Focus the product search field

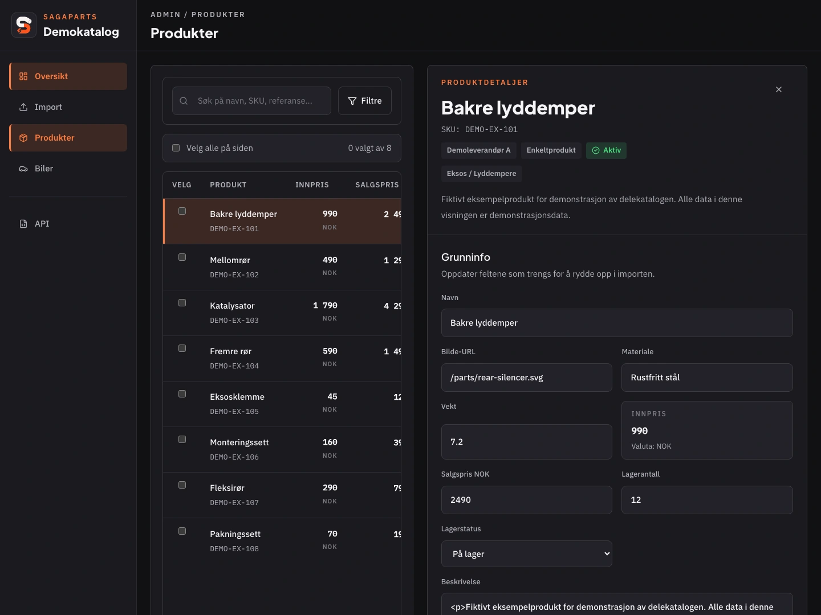point(251,101)
